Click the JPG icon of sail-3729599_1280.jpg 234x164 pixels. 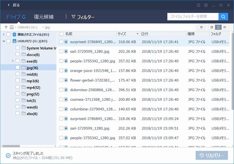(66, 52)
